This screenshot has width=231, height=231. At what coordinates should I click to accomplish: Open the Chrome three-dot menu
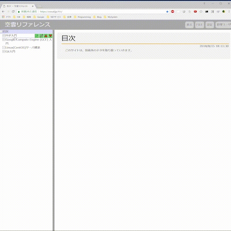point(229,12)
